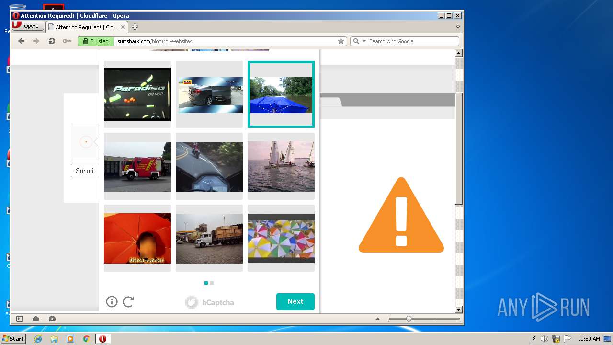Screen dimensions: 613x345
Task: Refresh the hCaptcha challenge
Action: (x=128, y=301)
